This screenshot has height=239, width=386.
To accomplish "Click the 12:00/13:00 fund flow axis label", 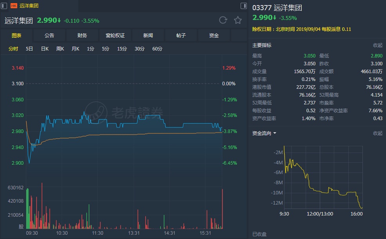I will [320, 214].
